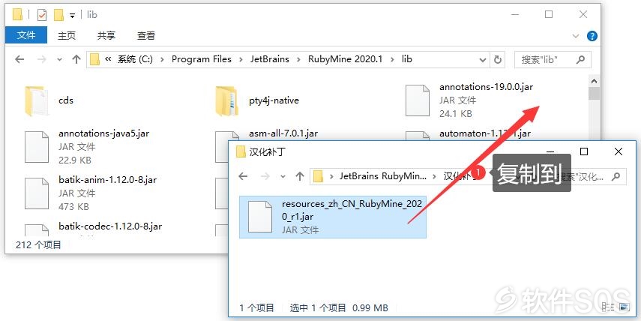Click the Properties checkmark icon in title bar

[x=42, y=16]
